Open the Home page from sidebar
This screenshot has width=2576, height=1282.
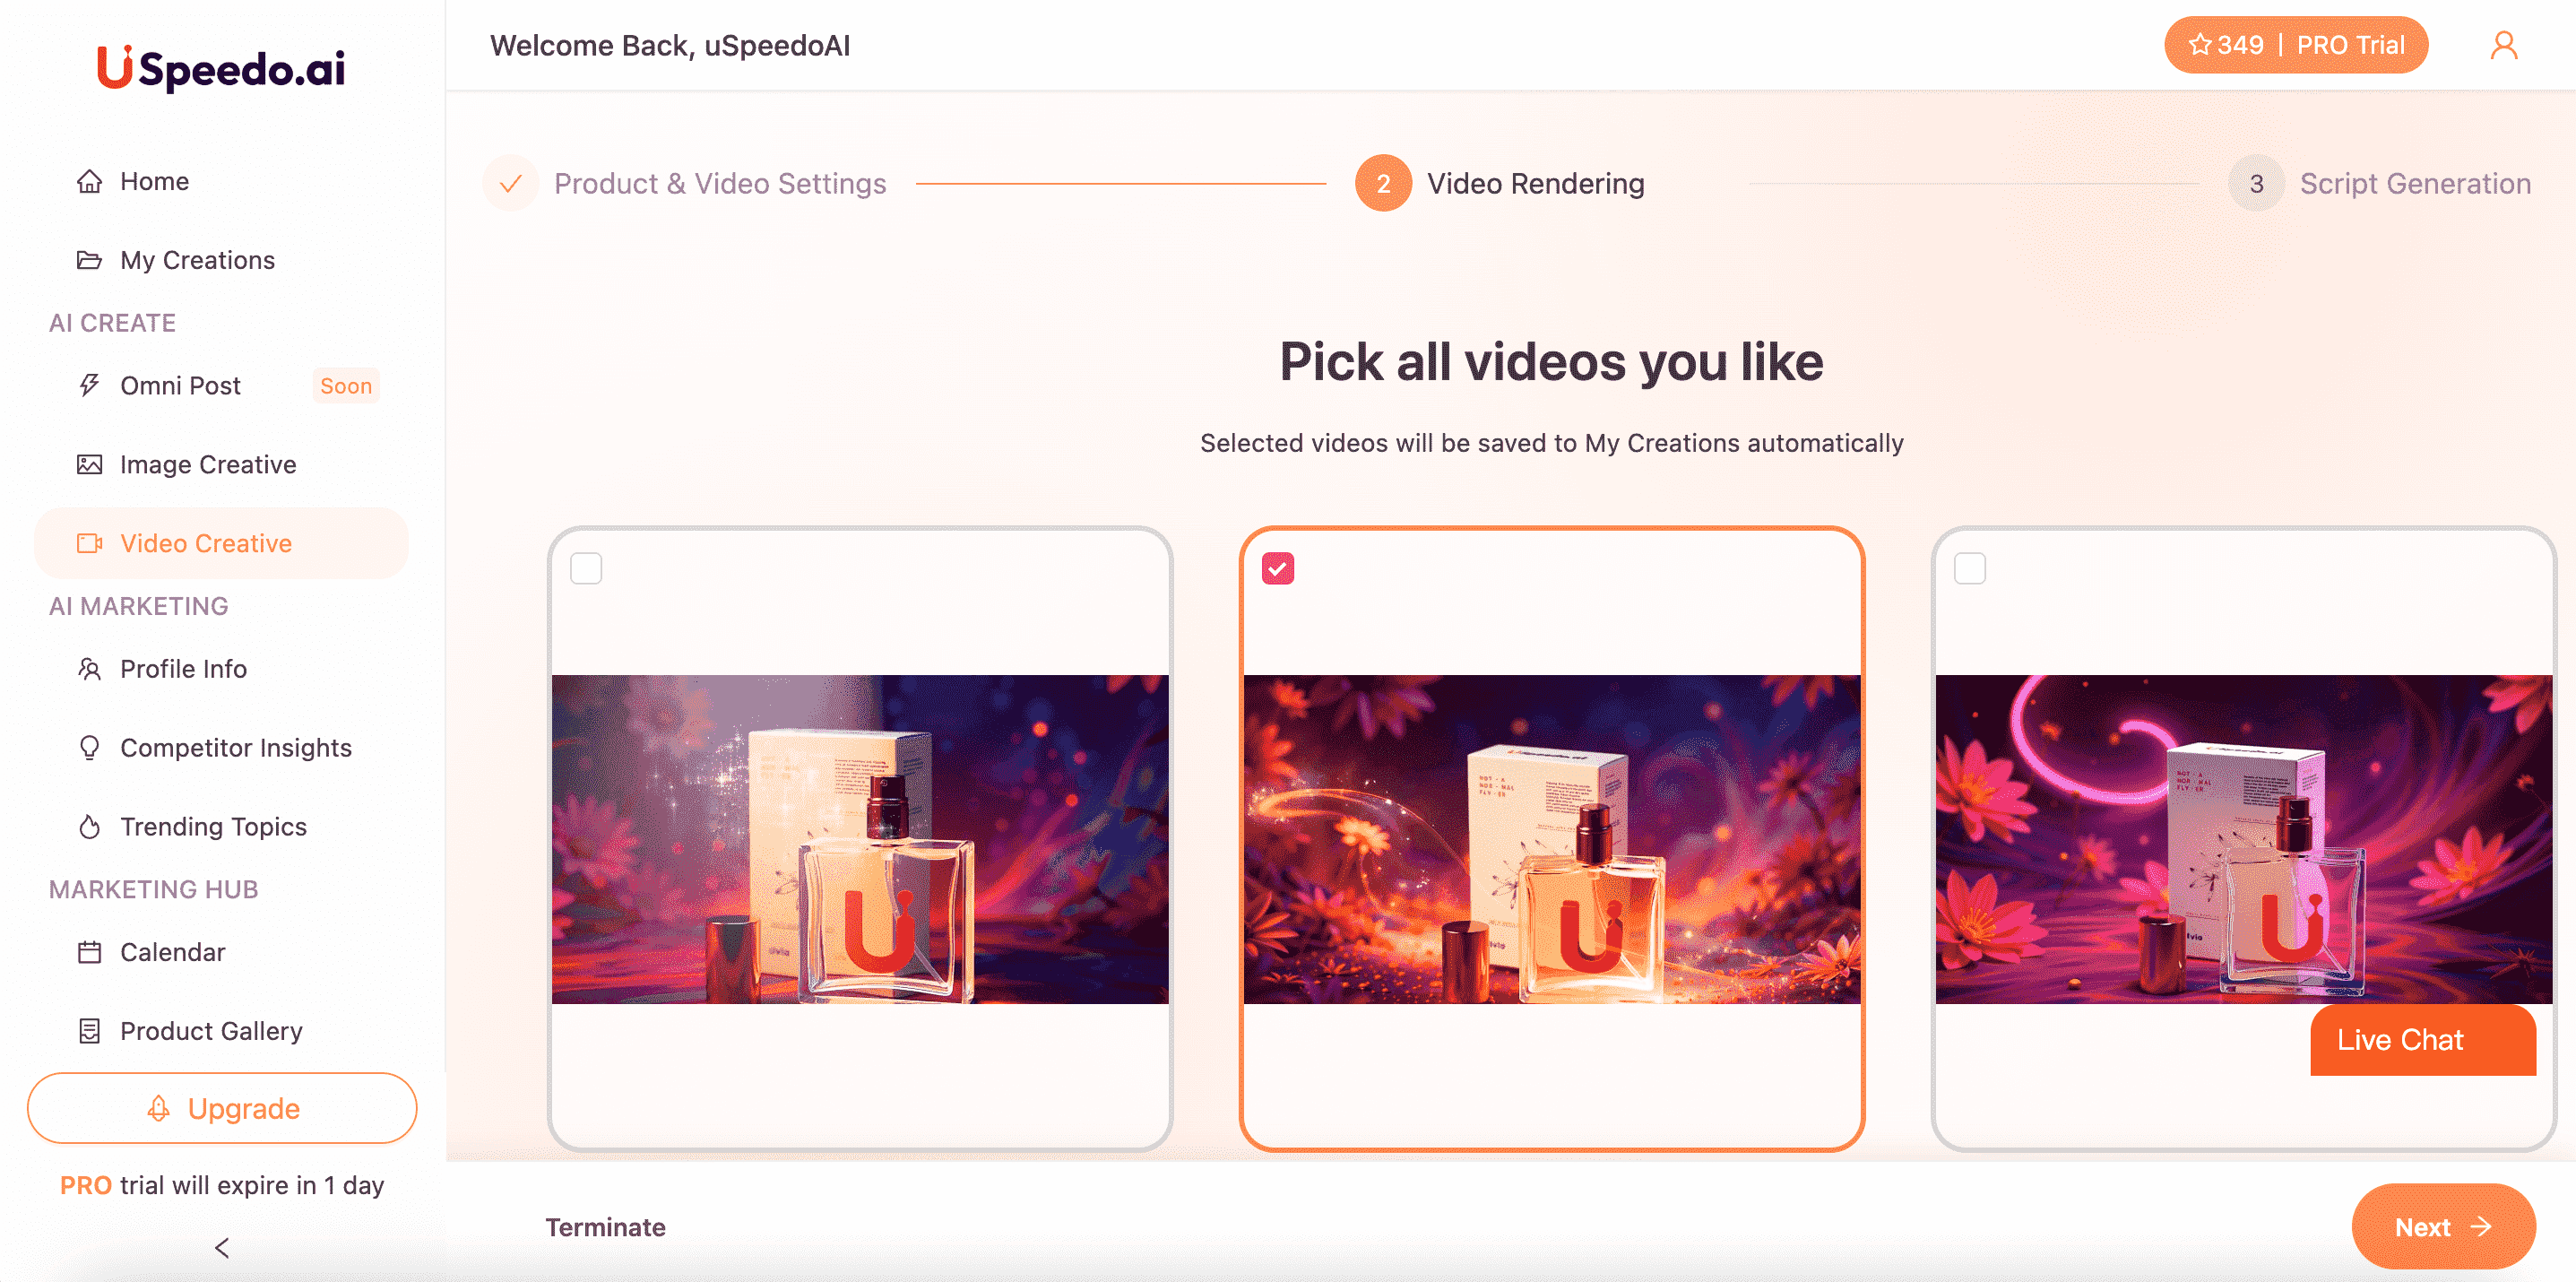[153, 181]
